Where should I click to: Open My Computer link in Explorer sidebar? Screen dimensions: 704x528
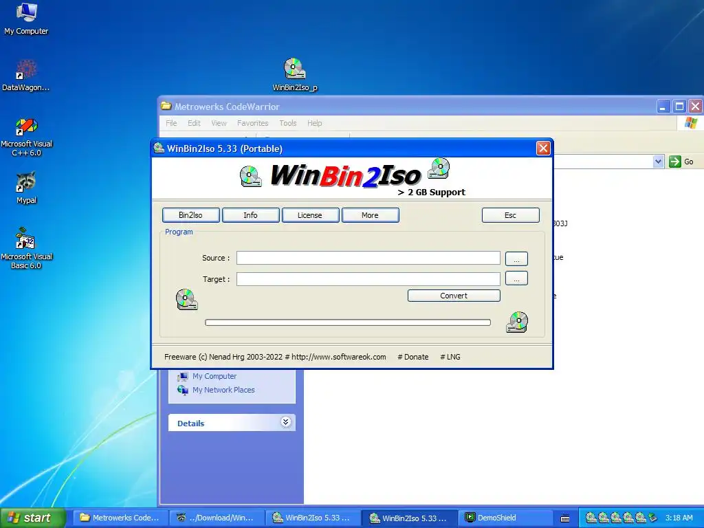click(x=214, y=376)
